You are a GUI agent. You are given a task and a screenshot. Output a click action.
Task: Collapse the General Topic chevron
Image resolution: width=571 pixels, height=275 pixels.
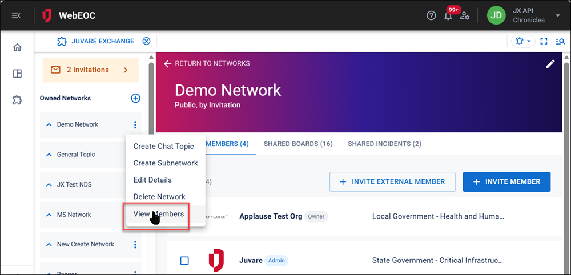[49, 155]
